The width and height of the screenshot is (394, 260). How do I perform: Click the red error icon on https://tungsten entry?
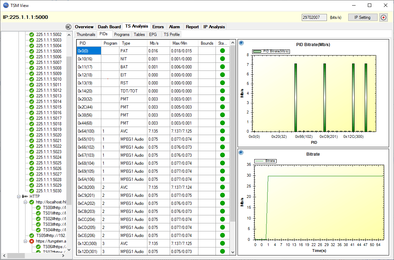(31, 241)
